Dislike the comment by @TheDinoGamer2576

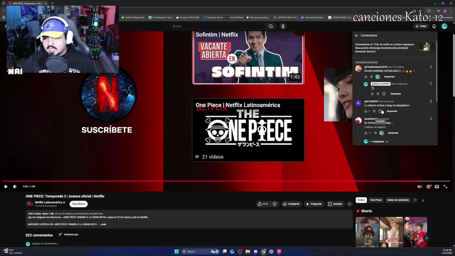371,77
